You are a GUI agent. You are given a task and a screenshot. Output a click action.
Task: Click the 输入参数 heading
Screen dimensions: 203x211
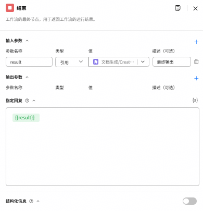pos(14,41)
